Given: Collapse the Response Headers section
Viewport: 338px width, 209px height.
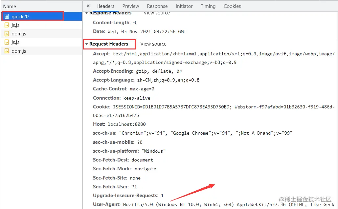Looking at the screenshot, I should tap(86, 13).
